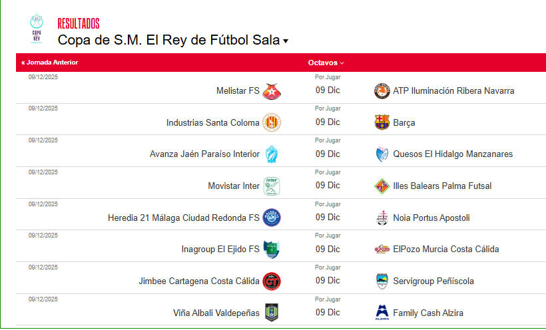Click the Viña Albali Valdepeñas crest
The height and width of the screenshot is (330, 546).
pos(271,313)
